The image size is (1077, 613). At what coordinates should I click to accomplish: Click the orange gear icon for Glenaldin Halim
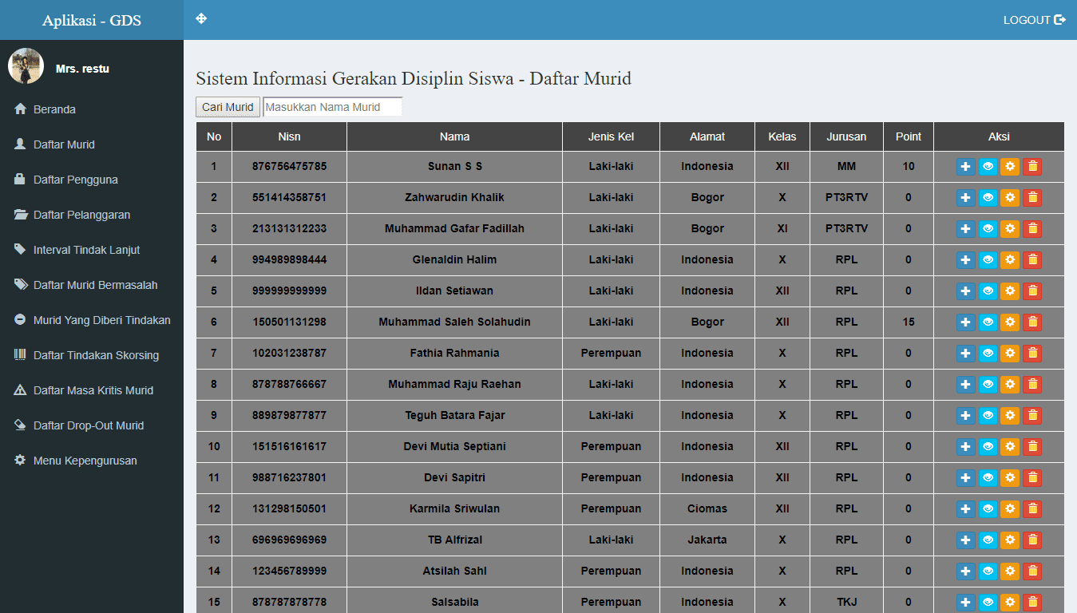[x=1010, y=259]
